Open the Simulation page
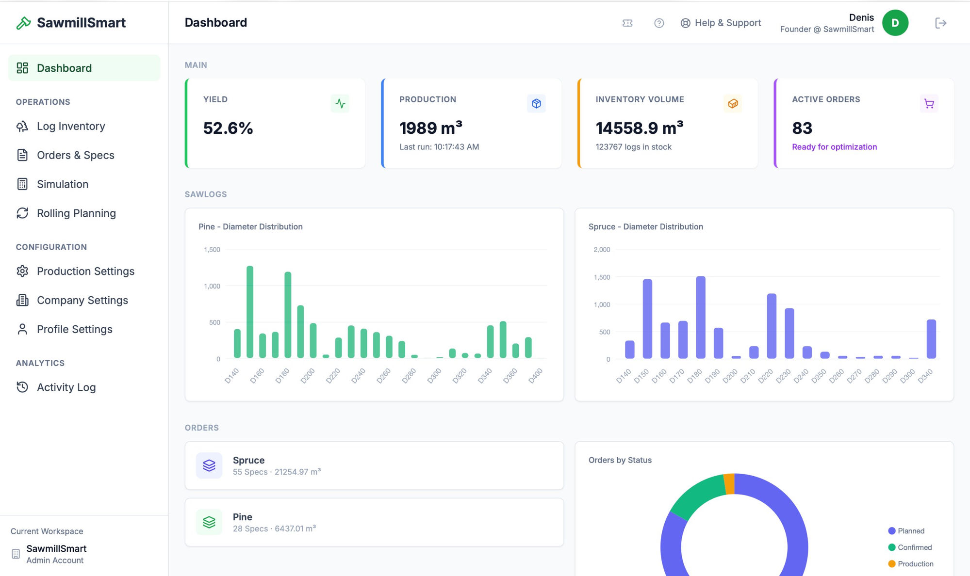Viewport: 970px width, 576px height. tap(84, 184)
